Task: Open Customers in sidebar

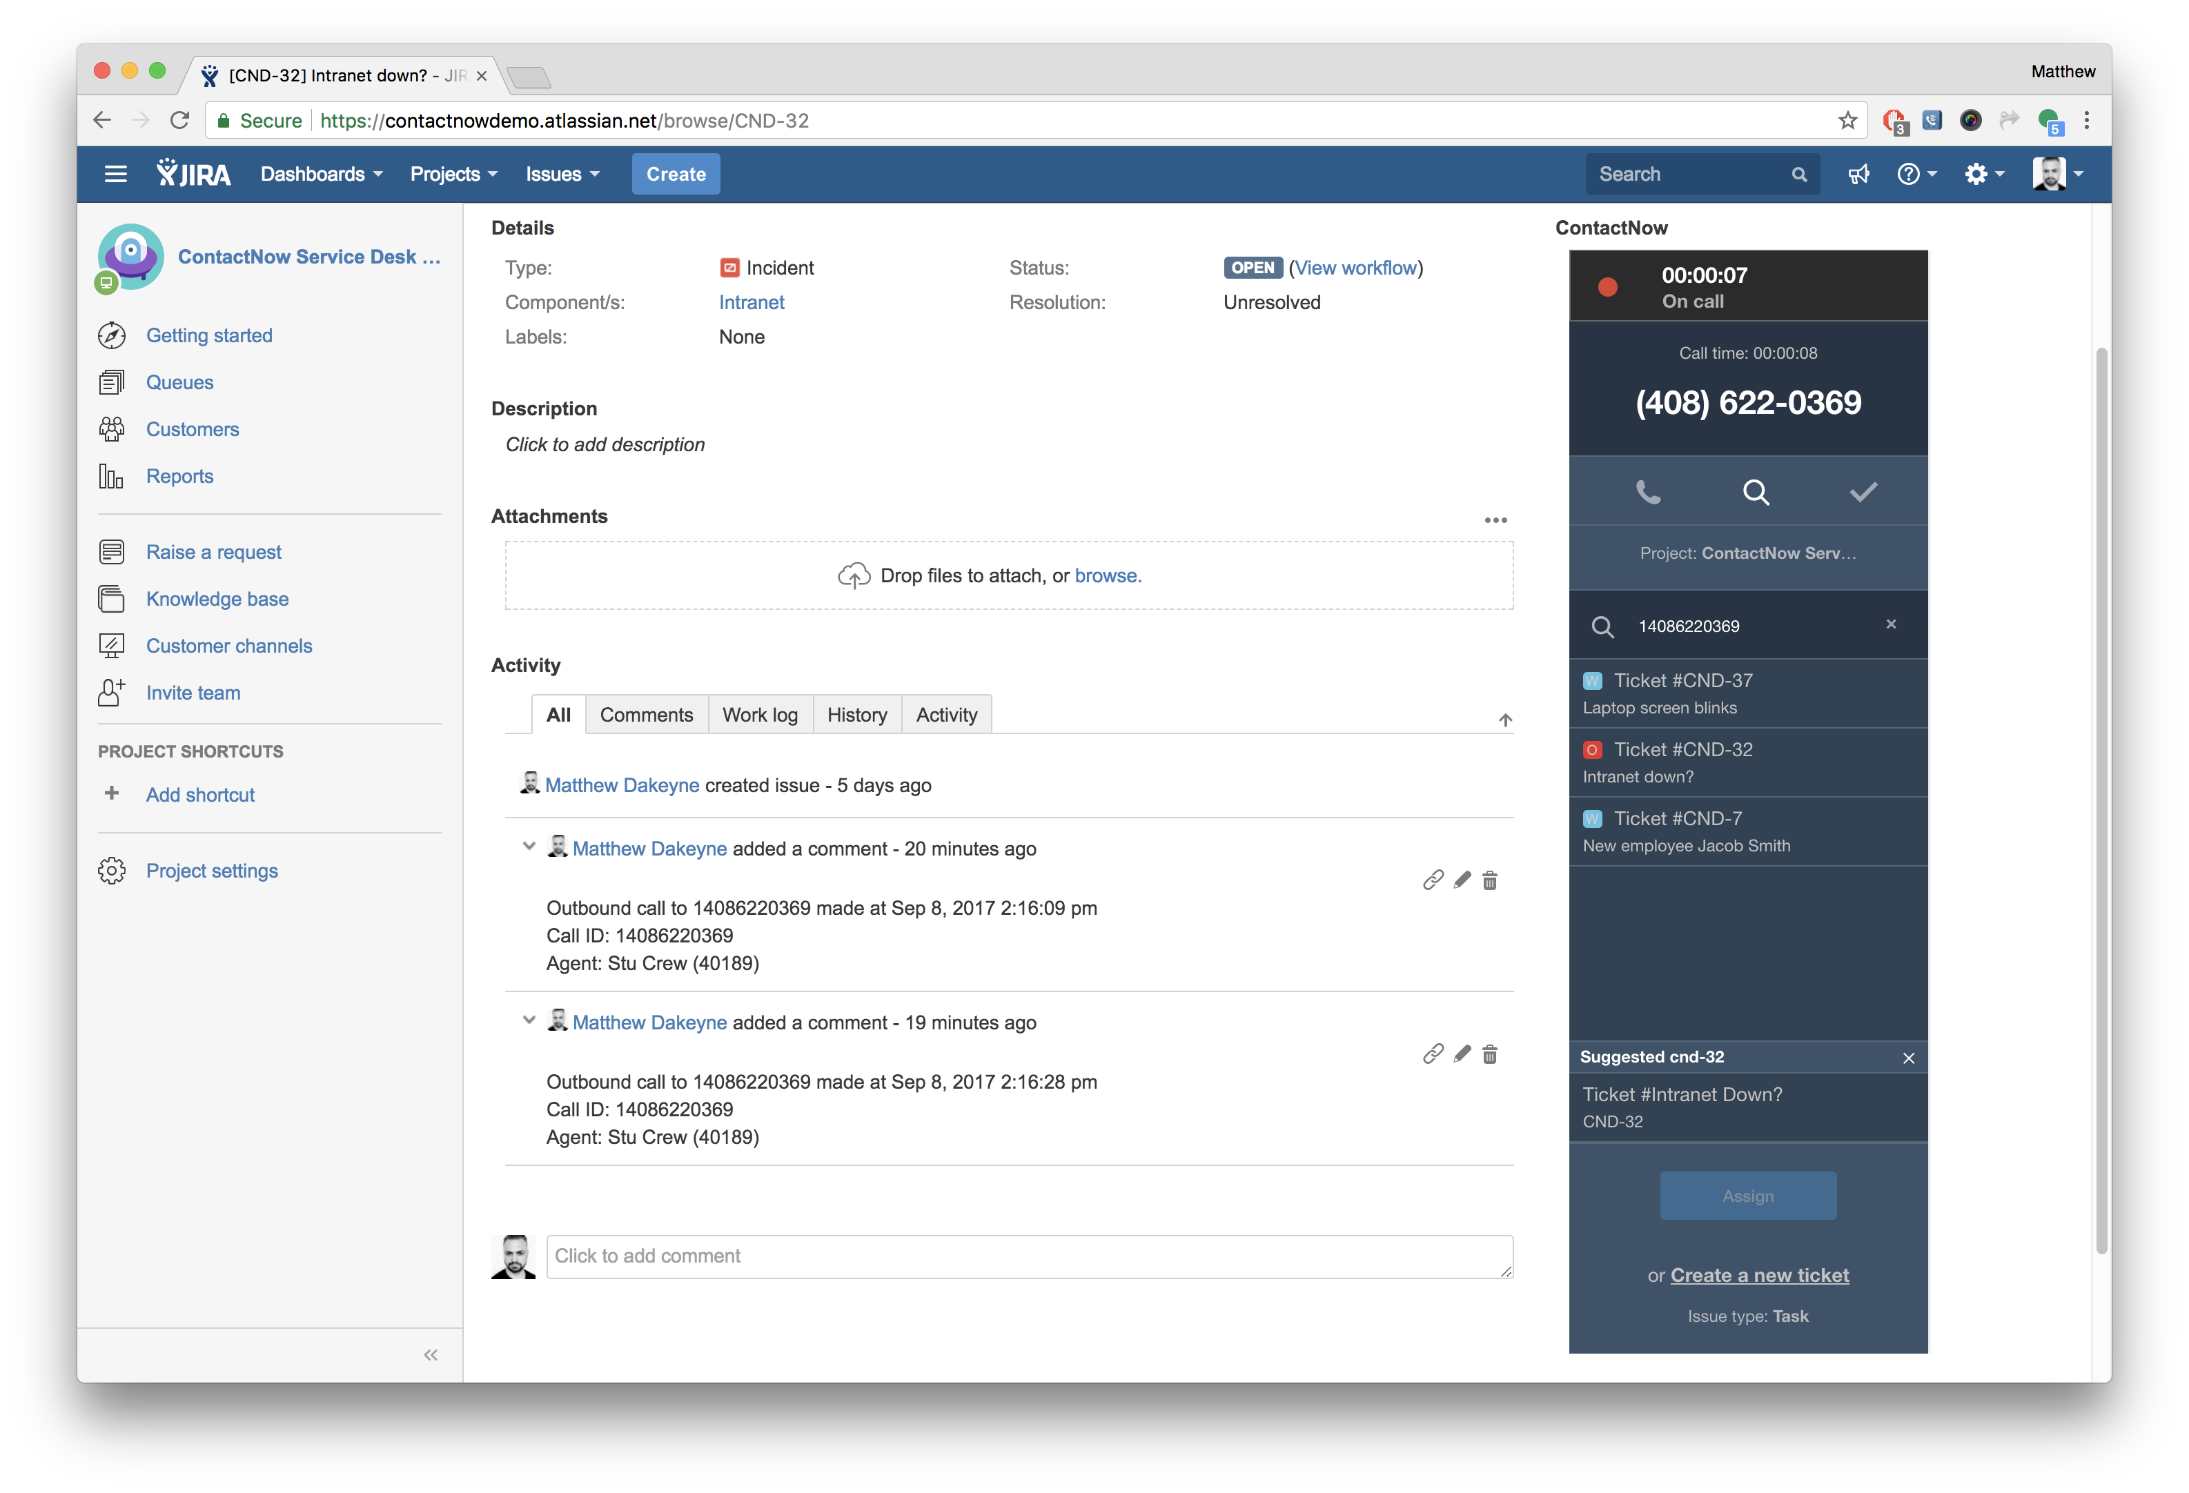Action: [x=192, y=430]
